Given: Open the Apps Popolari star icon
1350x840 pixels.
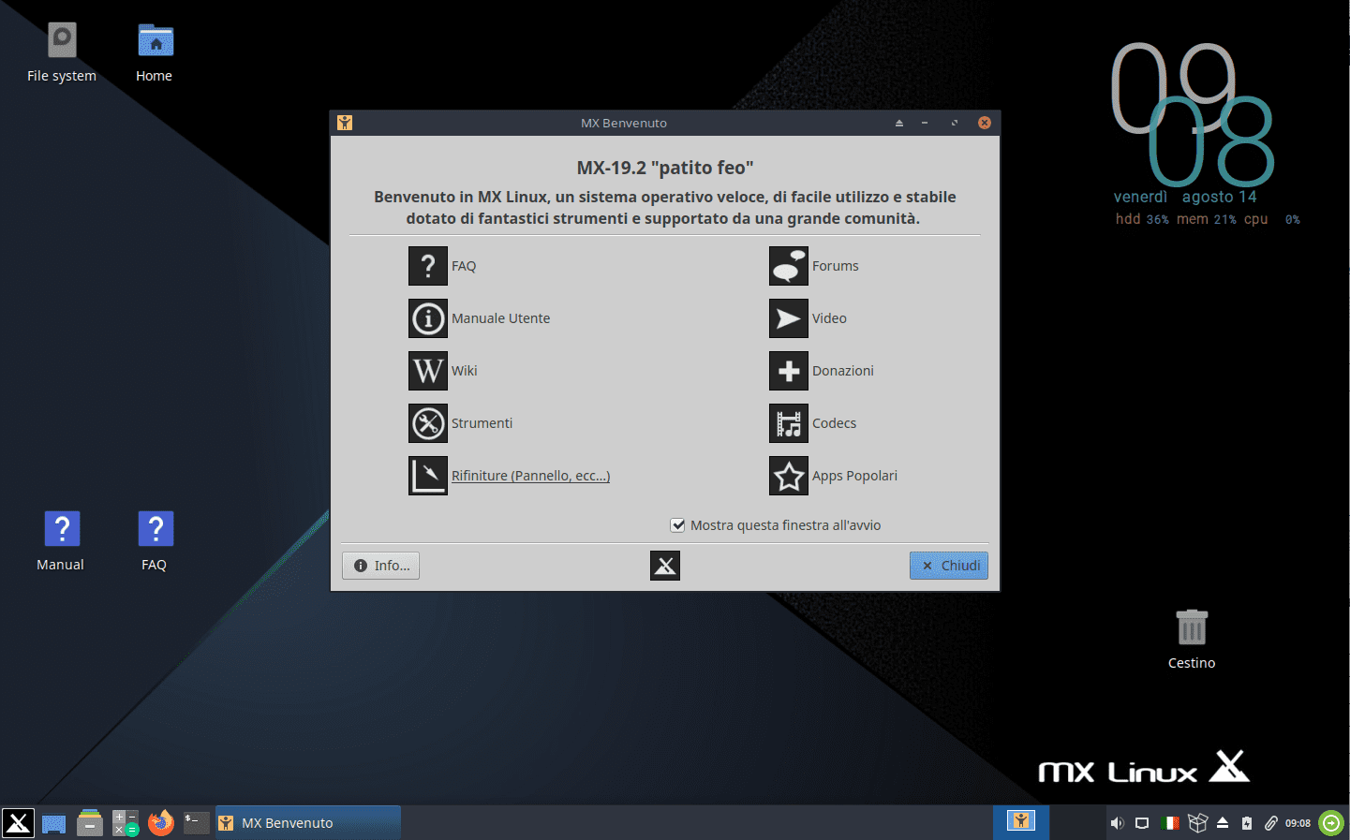Looking at the screenshot, I should (789, 476).
